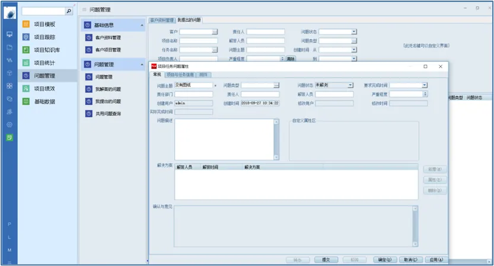Screen dimensions: 494x266
Task: Click the gear settings icon in blue strip
Action: tap(9, 124)
